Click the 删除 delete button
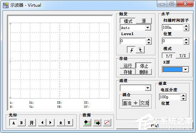Viewport: 196px width, 133px height. [144, 72]
